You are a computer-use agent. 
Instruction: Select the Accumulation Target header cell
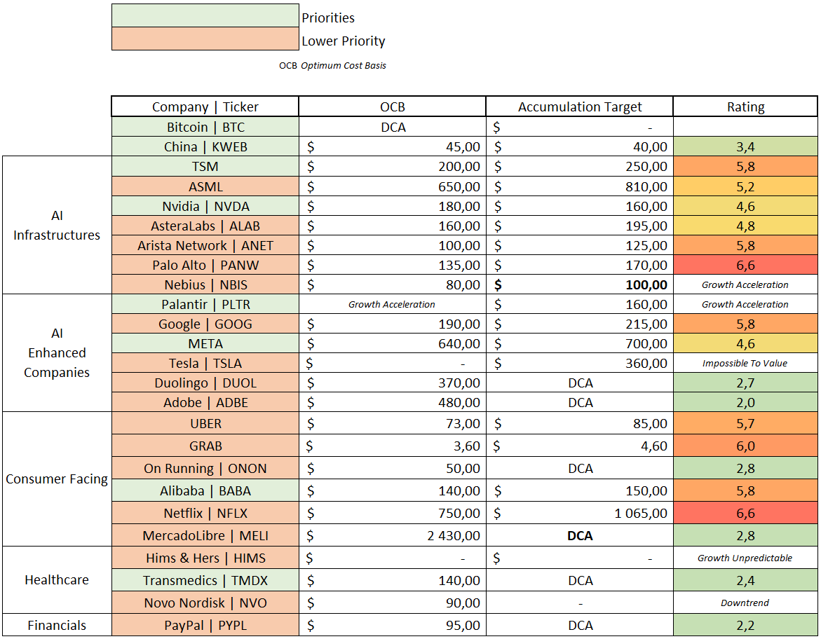coord(580,106)
